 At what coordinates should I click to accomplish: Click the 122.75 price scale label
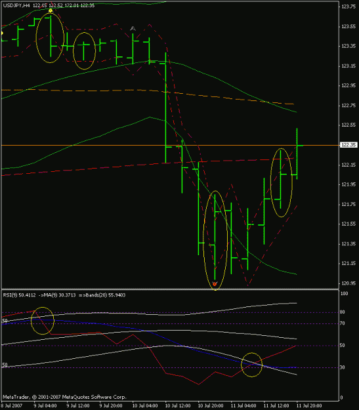coord(348,106)
